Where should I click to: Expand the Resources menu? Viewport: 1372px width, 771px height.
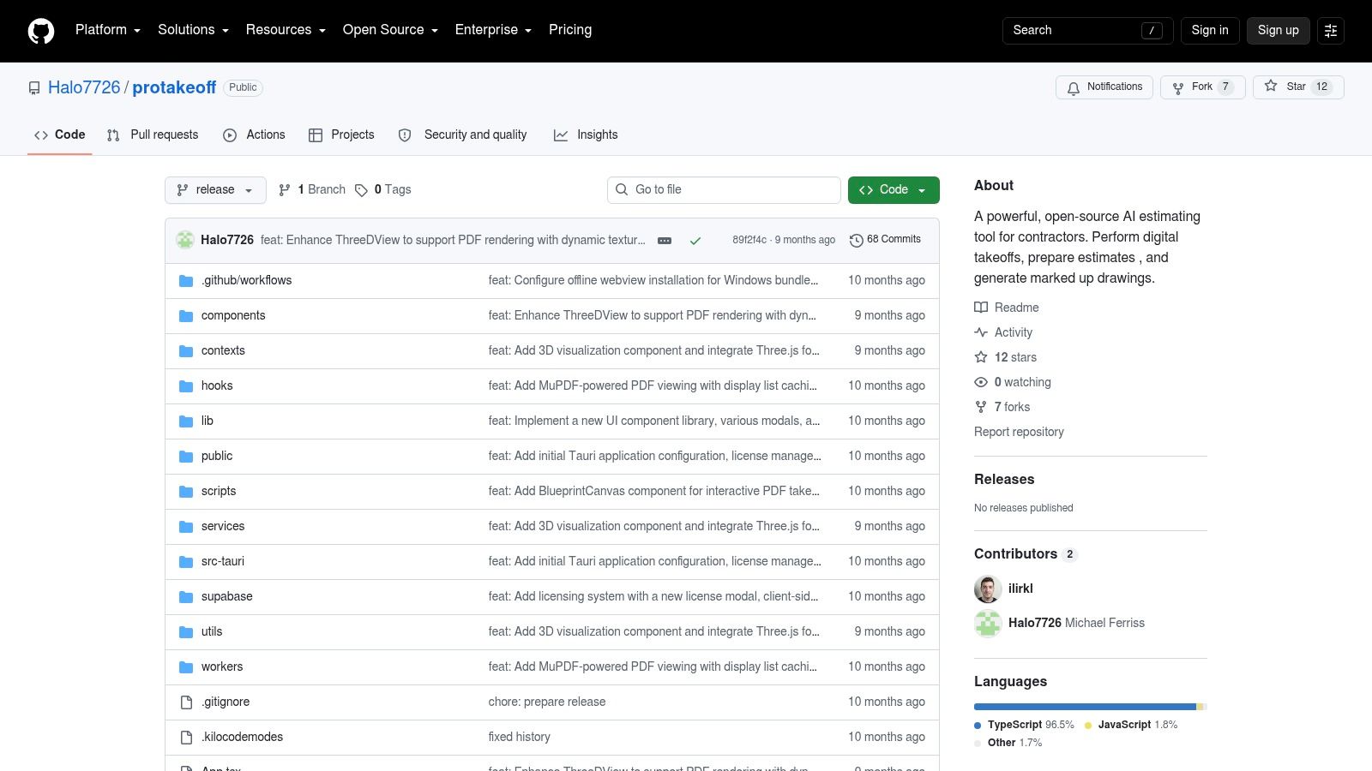coord(286,30)
